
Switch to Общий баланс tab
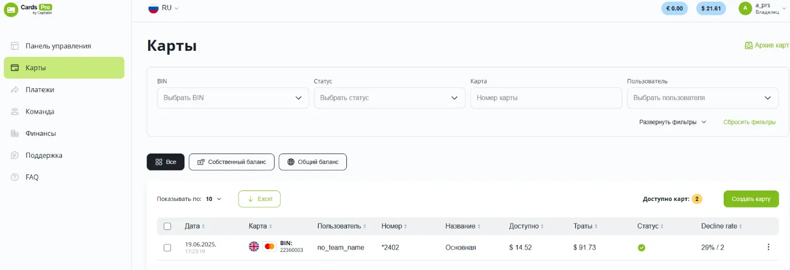click(313, 162)
